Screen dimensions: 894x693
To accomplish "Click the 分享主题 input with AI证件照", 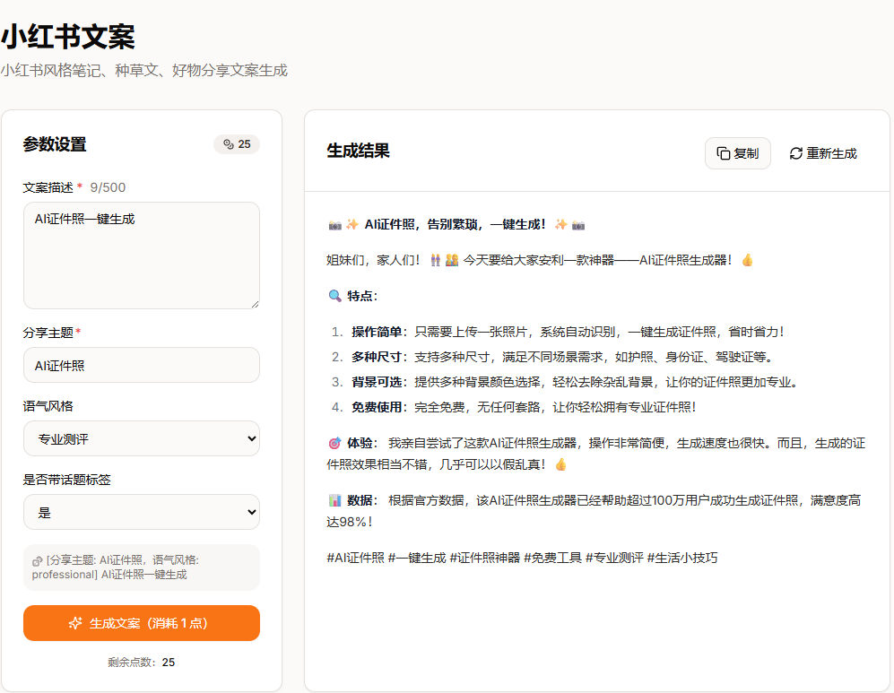I will coord(142,365).
